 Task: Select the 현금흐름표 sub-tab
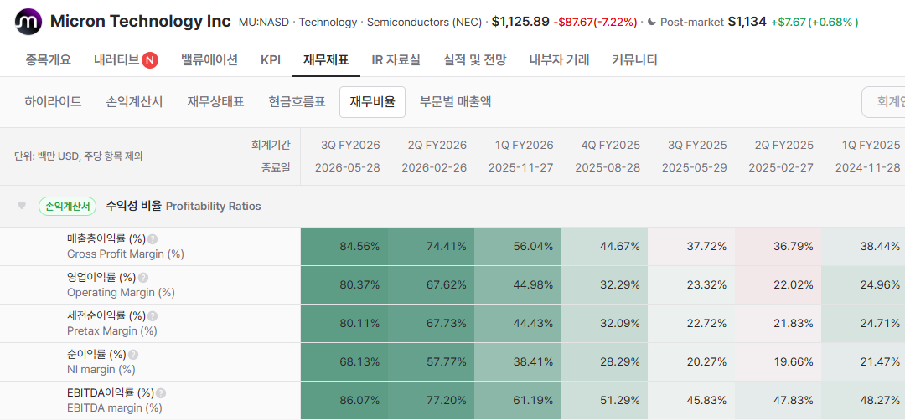(297, 102)
